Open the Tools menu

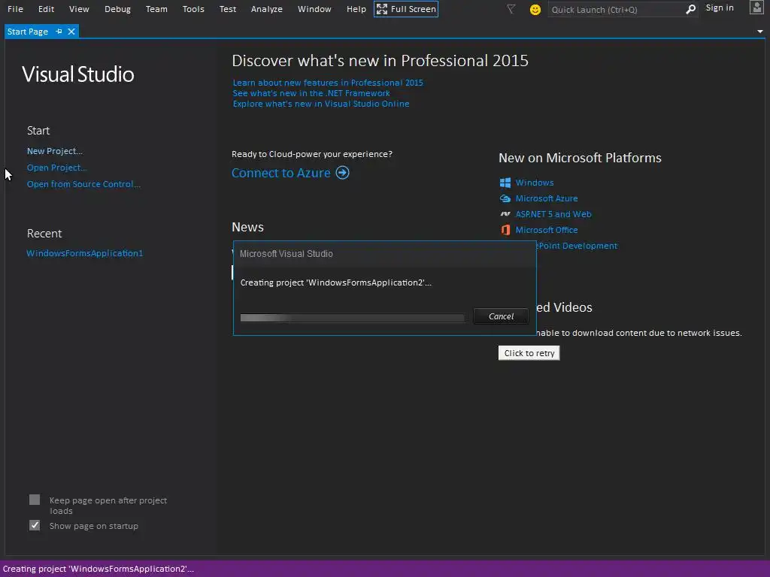point(193,9)
